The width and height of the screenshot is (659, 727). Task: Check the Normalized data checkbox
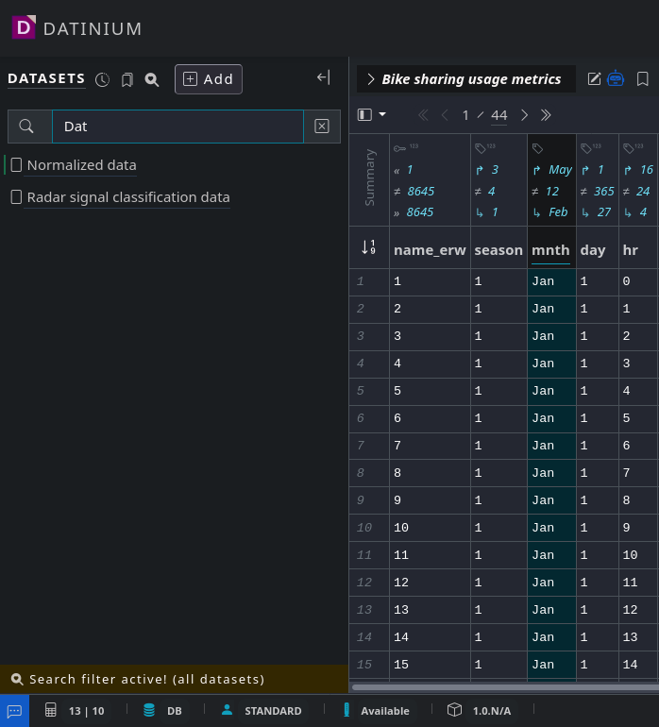16,165
